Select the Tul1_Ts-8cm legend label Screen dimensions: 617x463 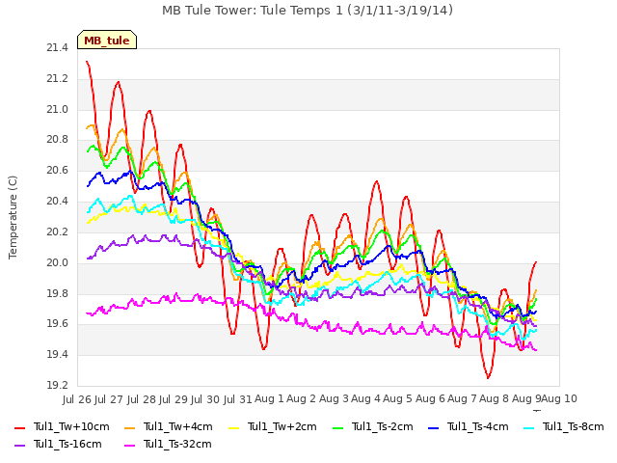click(x=574, y=426)
